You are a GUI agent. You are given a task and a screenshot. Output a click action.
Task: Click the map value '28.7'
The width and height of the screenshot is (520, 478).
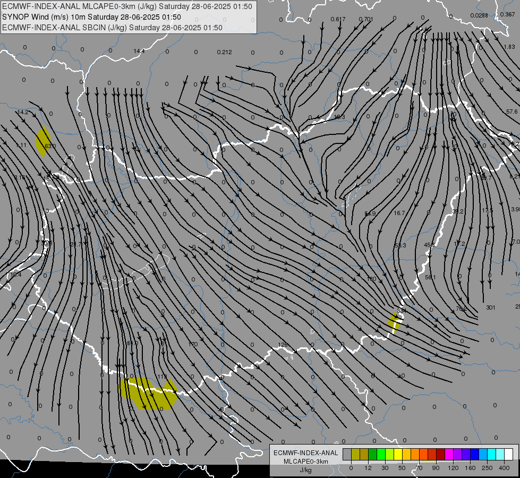coord(75,244)
